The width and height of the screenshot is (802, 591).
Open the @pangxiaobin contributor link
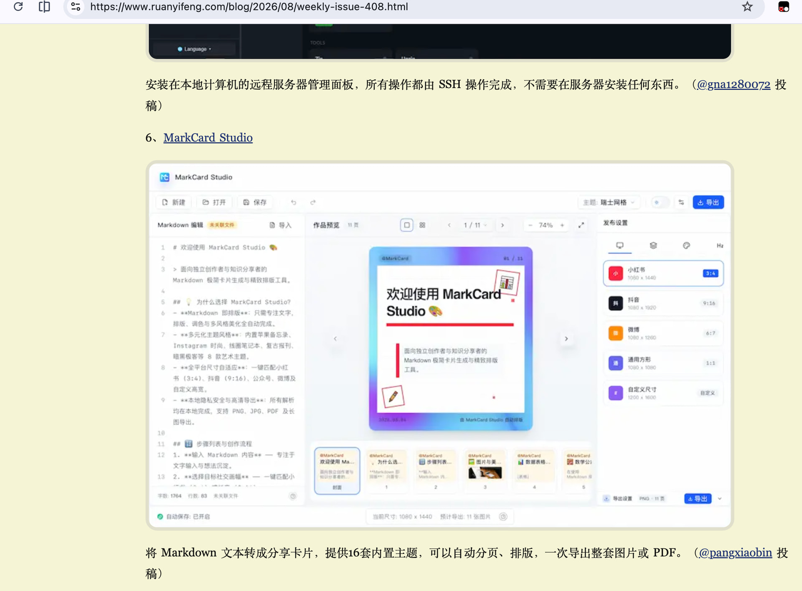(x=735, y=553)
